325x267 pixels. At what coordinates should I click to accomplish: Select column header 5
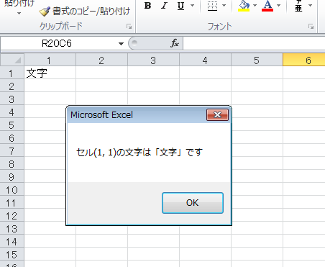[x=257, y=60]
